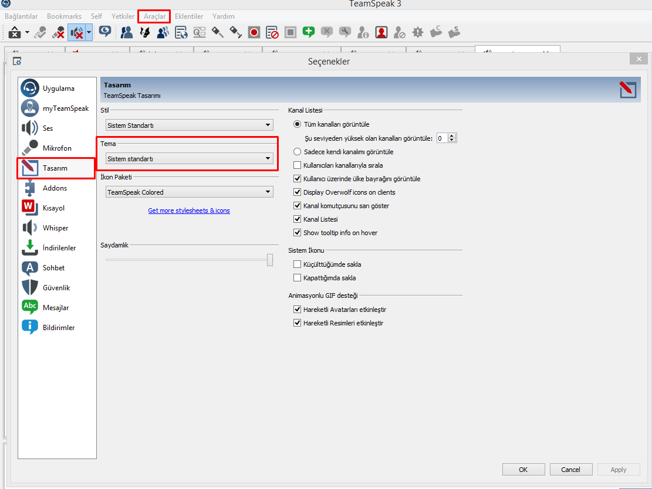The image size is (652, 489).
Task: Disable Show tooltip info on hover
Action: pos(297,233)
